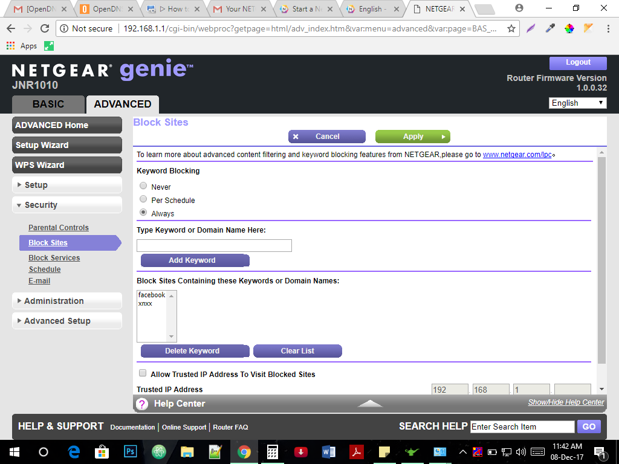Open Chrome menu three dots
Screen dimensions: 619x464
tap(608, 28)
